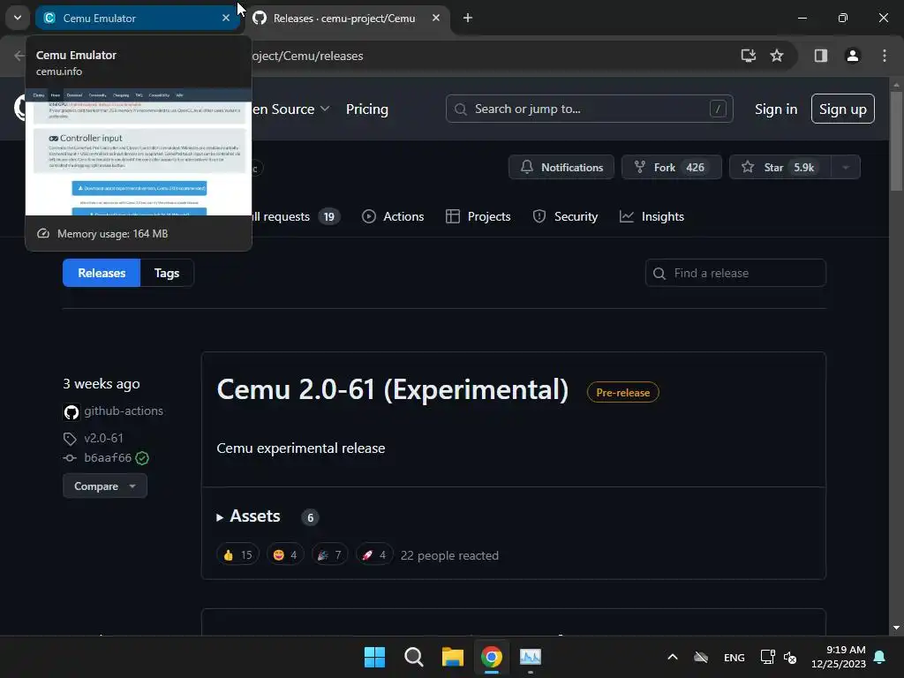Click the Pre-release badge
This screenshot has height=678, width=904.
[622, 393]
